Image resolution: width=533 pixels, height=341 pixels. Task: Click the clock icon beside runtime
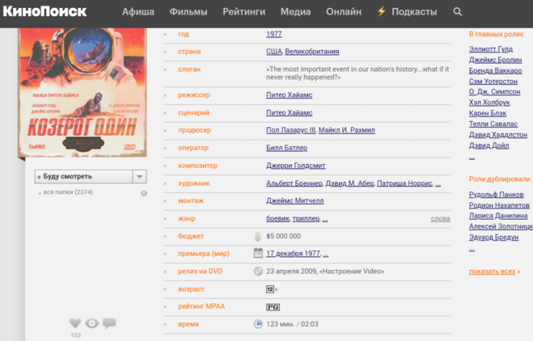pos(258,324)
